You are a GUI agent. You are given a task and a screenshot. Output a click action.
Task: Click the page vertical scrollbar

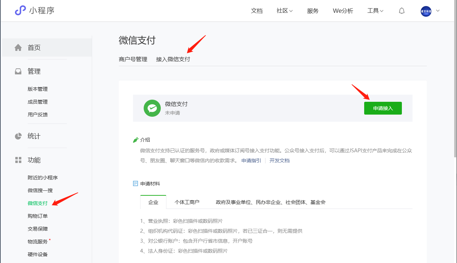point(455,78)
